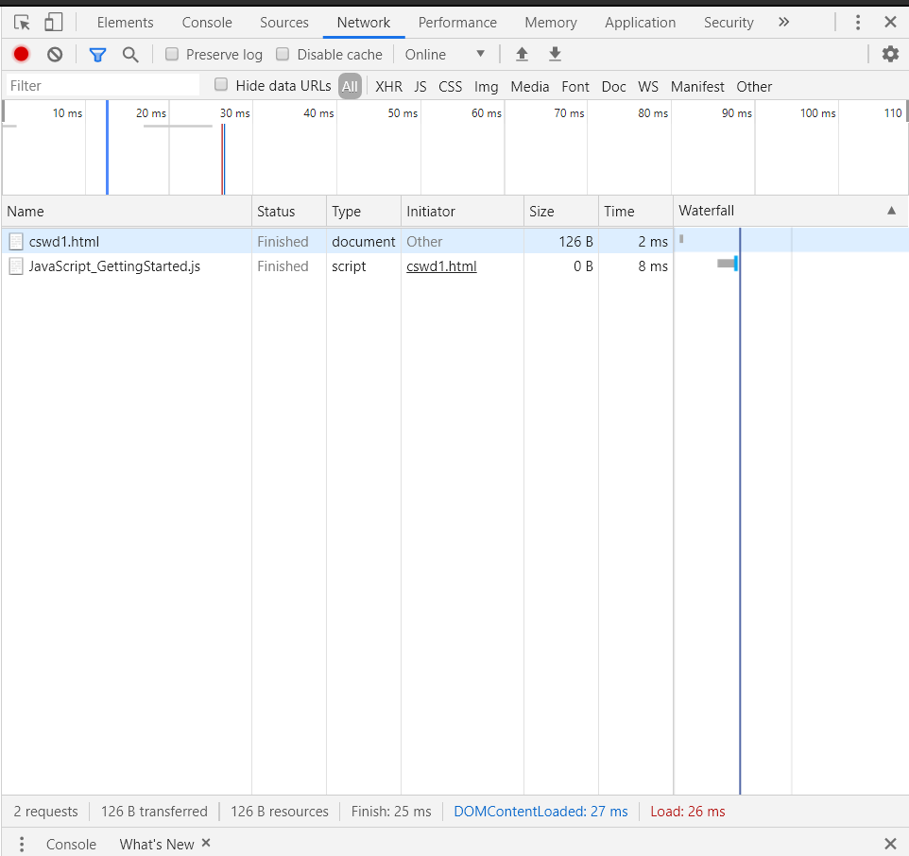Enable the Disable cache checkbox
The width and height of the screenshot is (909, 856).
point(283,54)
